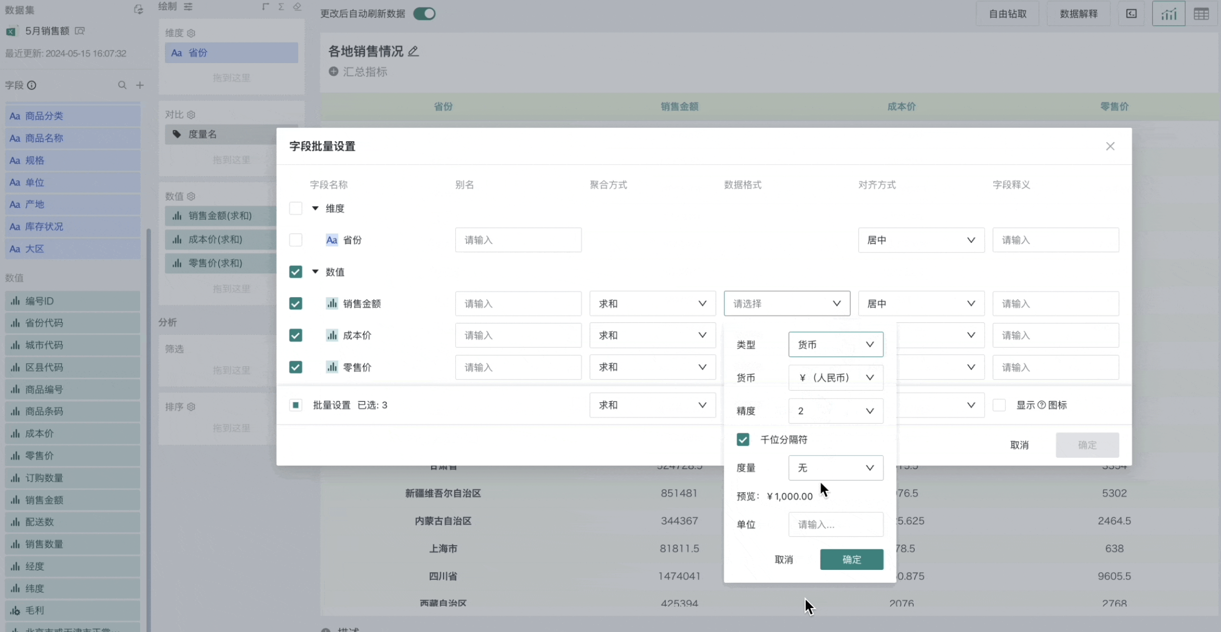Open the 精度 precision dropdown
This screenshot has width=1221, height=632.
(835, 411)
